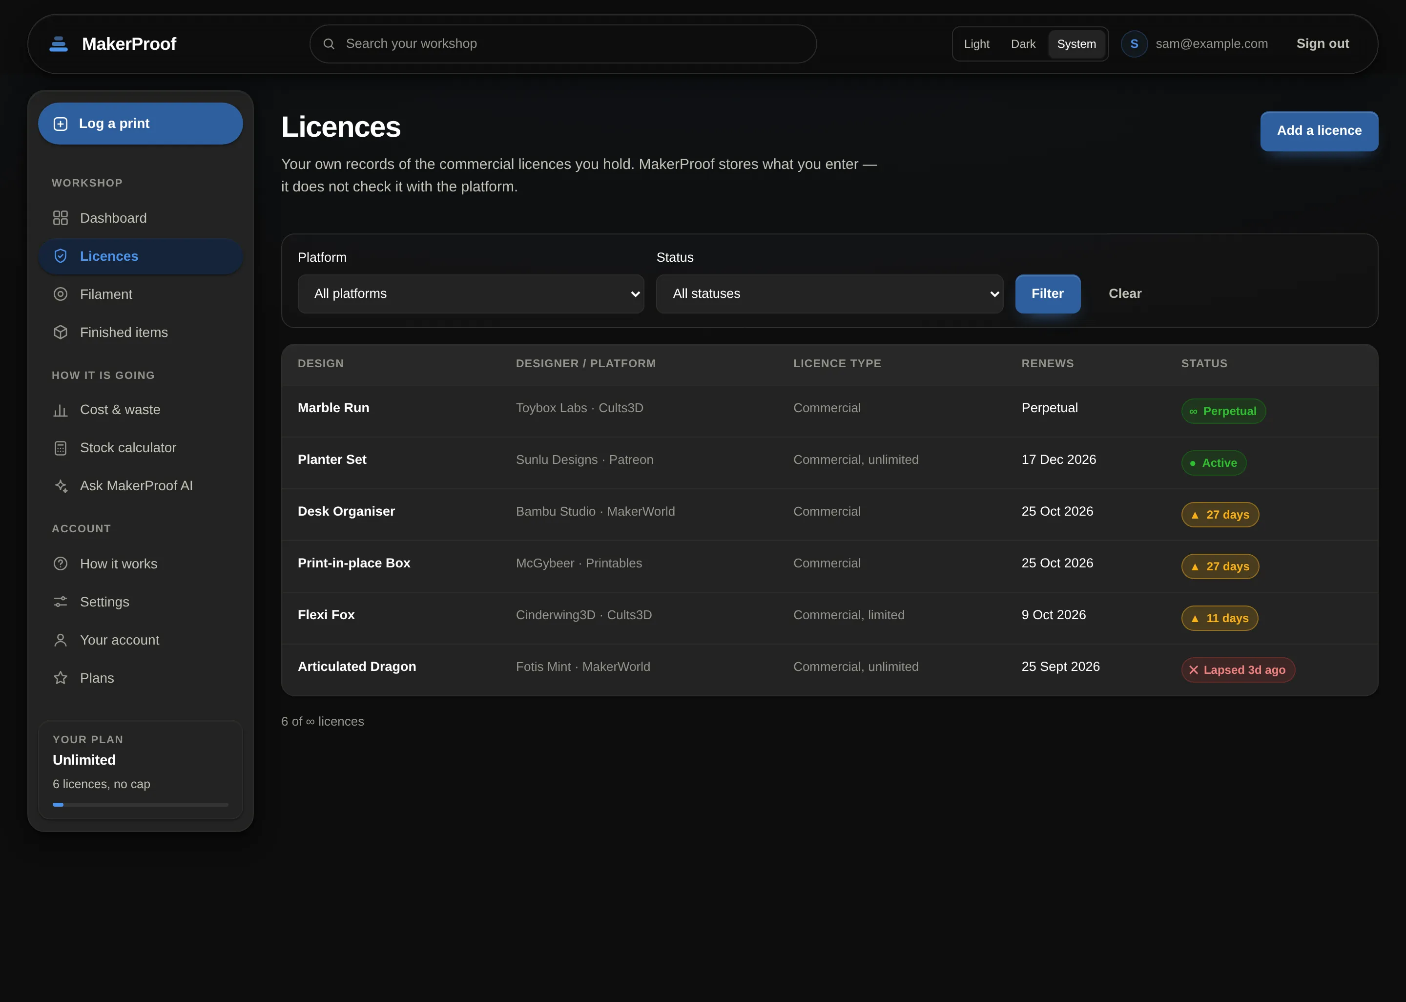Open Stock calculator from the sidebar

tap(141, 448)
